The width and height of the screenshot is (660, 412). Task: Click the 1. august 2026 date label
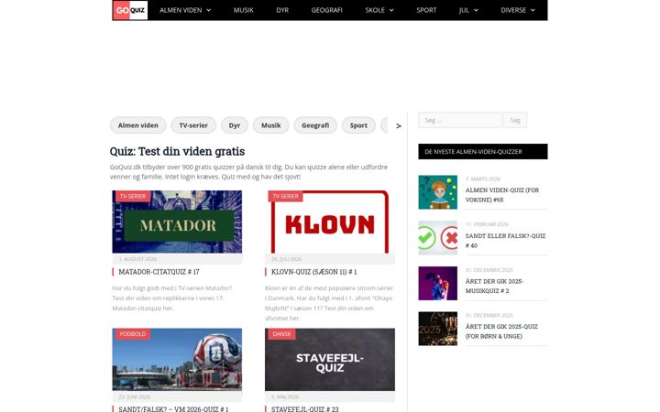coord(137,259)
